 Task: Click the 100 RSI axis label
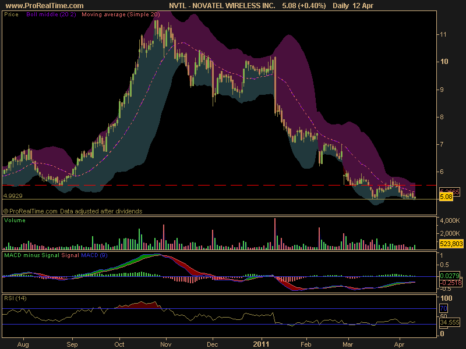(x=446, y=298)
